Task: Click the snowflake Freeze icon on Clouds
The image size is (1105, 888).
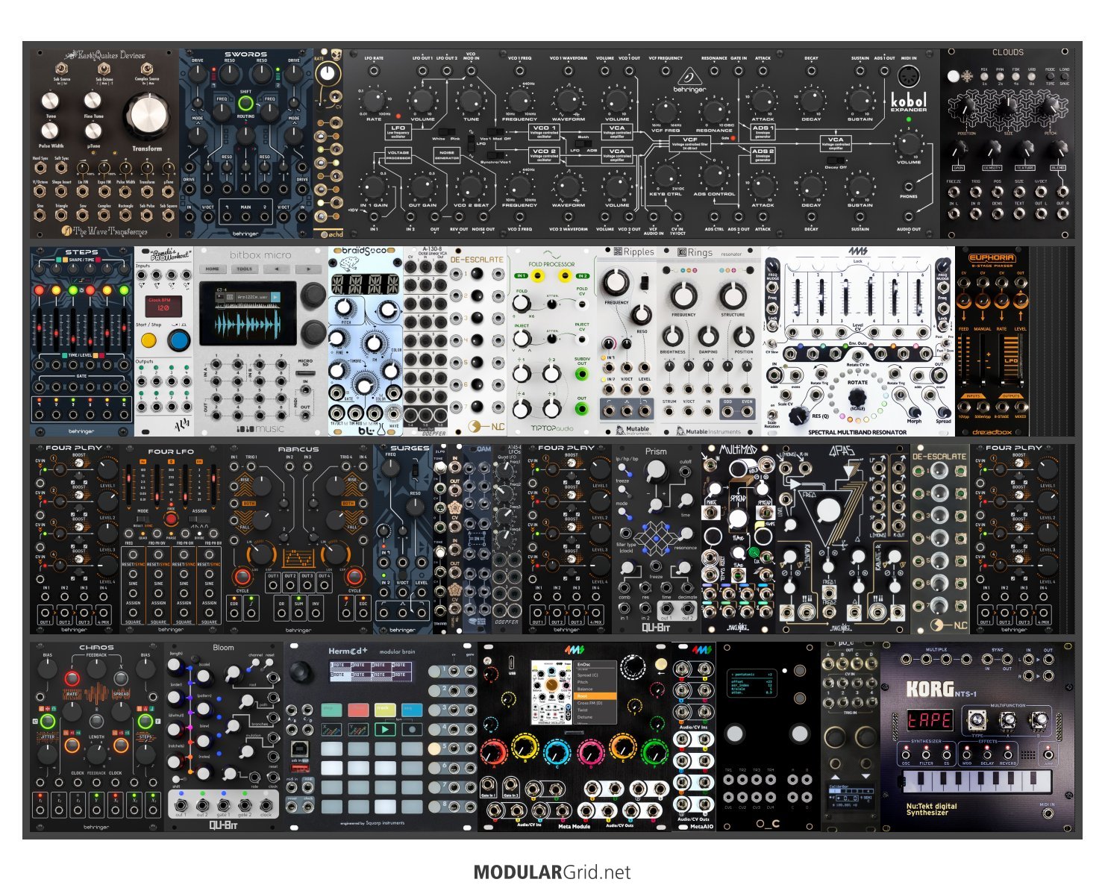Action: point(968,76)
